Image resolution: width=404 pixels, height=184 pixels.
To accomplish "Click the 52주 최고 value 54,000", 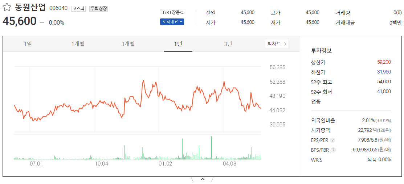I will tap(384, 82).
